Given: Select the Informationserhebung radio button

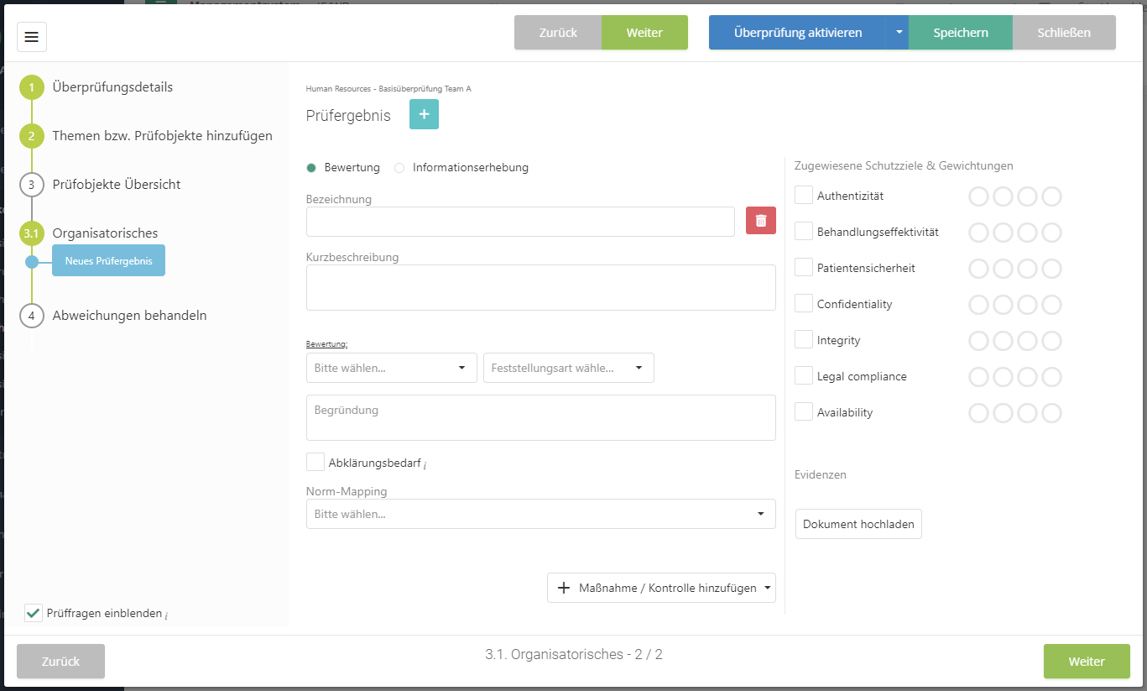Looking at the screenshot, I should tap(399, 168).
